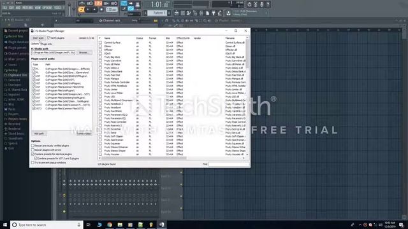Click the FL Studio path input field
Screen dimensions: 408x229
[x=53, y=53]
